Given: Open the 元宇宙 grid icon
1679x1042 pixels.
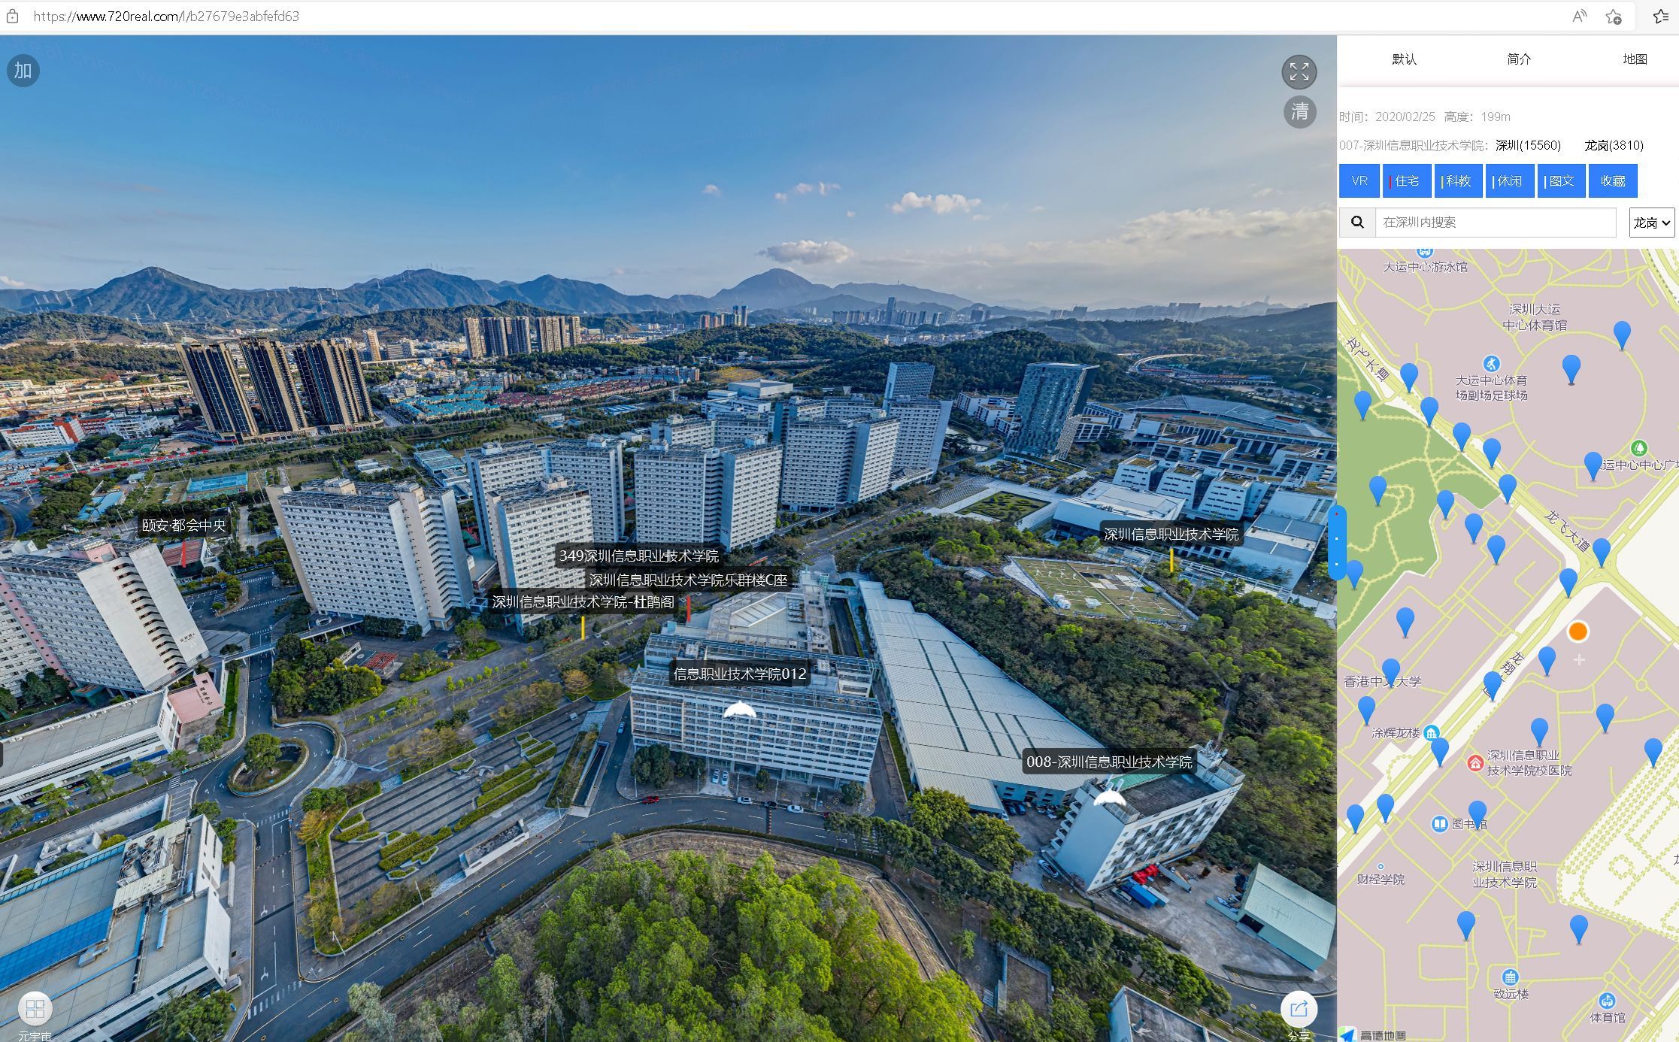Looking at the screenshot, I should pyautogui.click(x=35, y=1009).
